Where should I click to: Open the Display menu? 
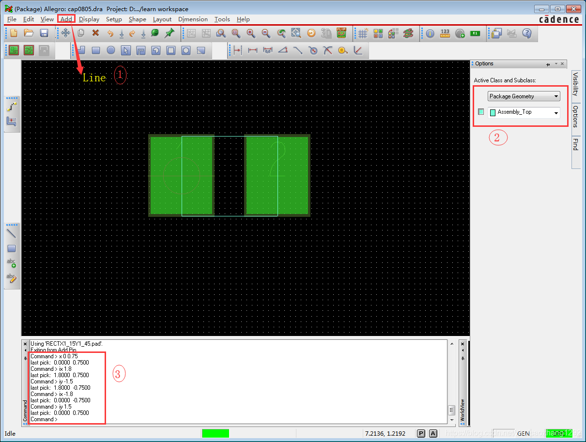(x=89, y=19)
